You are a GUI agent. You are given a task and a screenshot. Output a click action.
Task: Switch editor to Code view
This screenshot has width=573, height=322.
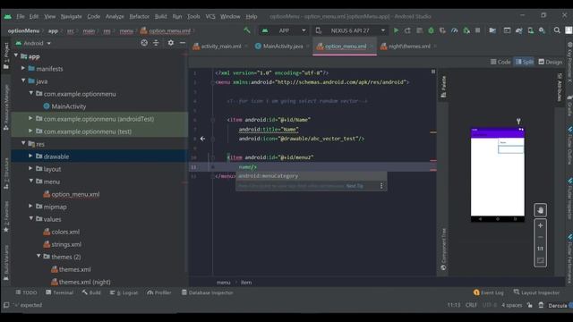click(x=500, y=62)
